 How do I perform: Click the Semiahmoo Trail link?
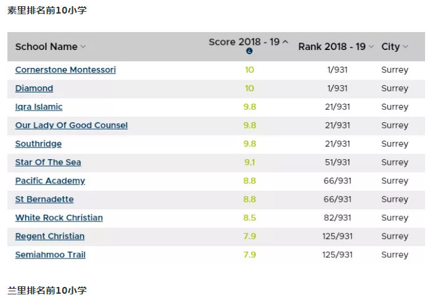pos(51,255)
